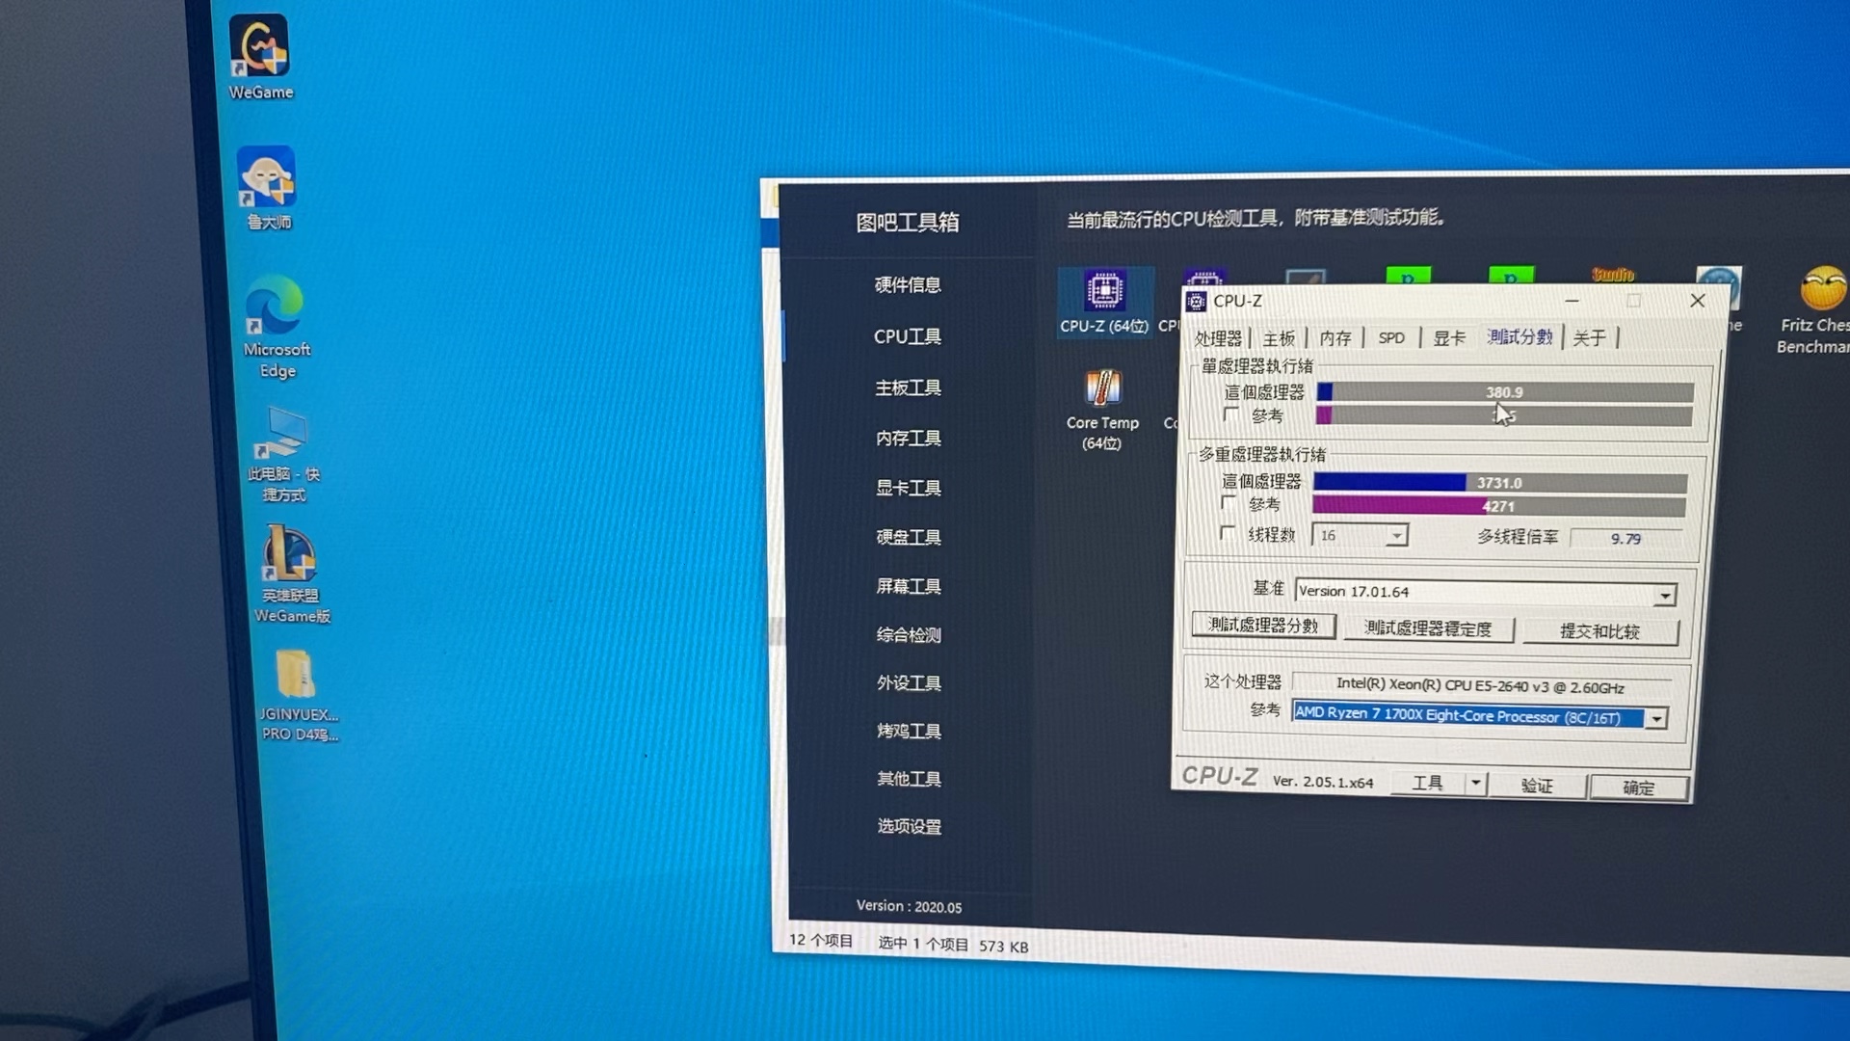Open the 工具 dropdown arrow
This screenshot has width=1850, height=1041.
1475,784
